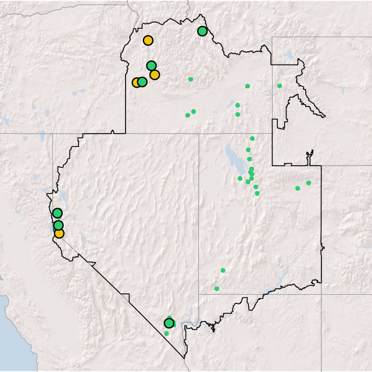Click the small green dot inside the north-eastern panhandle region
Screen dimensions: 372x372
(x=280, y=86)
